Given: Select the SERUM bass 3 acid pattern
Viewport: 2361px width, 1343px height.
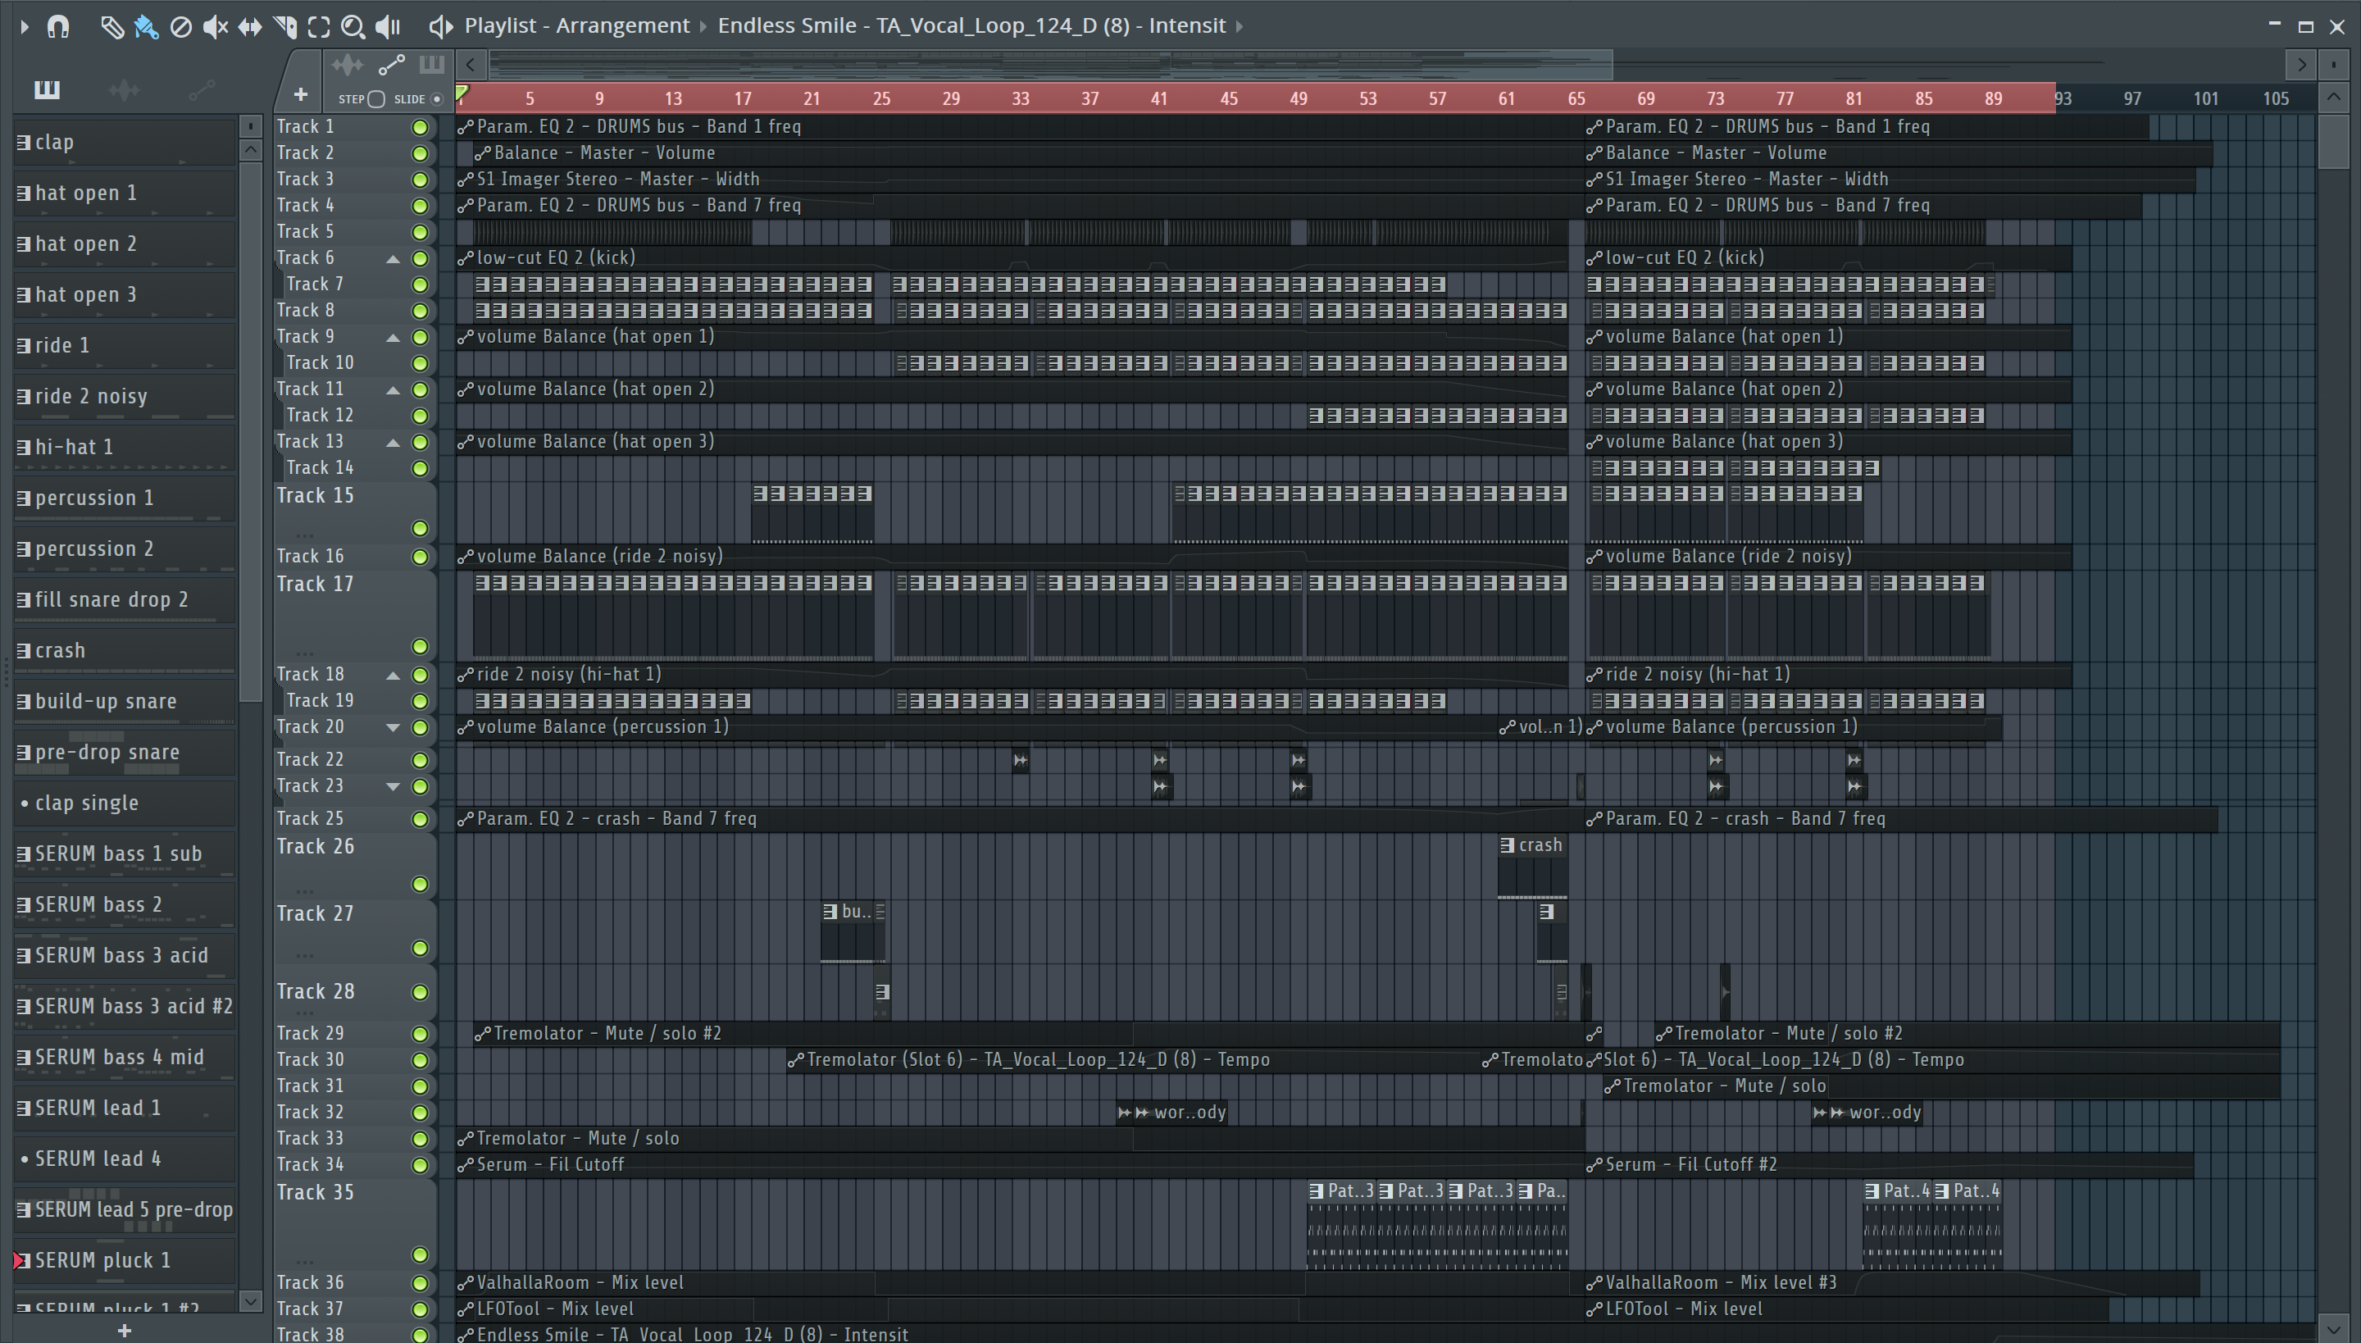Looking at the screenshot, I should coord(125,954).
